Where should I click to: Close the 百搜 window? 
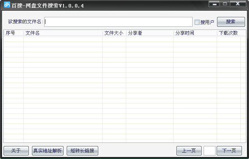click(x=238, y=4)
